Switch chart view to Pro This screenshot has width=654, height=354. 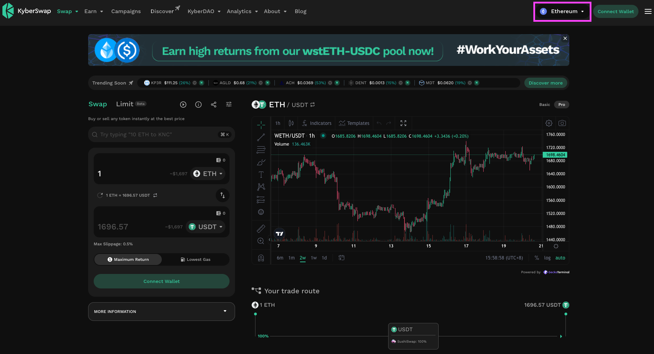coord(562,105)
